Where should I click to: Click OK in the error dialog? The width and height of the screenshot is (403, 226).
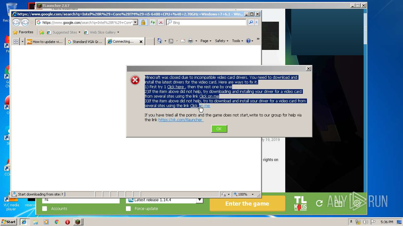pyautogui.click(x=219, y=129)
